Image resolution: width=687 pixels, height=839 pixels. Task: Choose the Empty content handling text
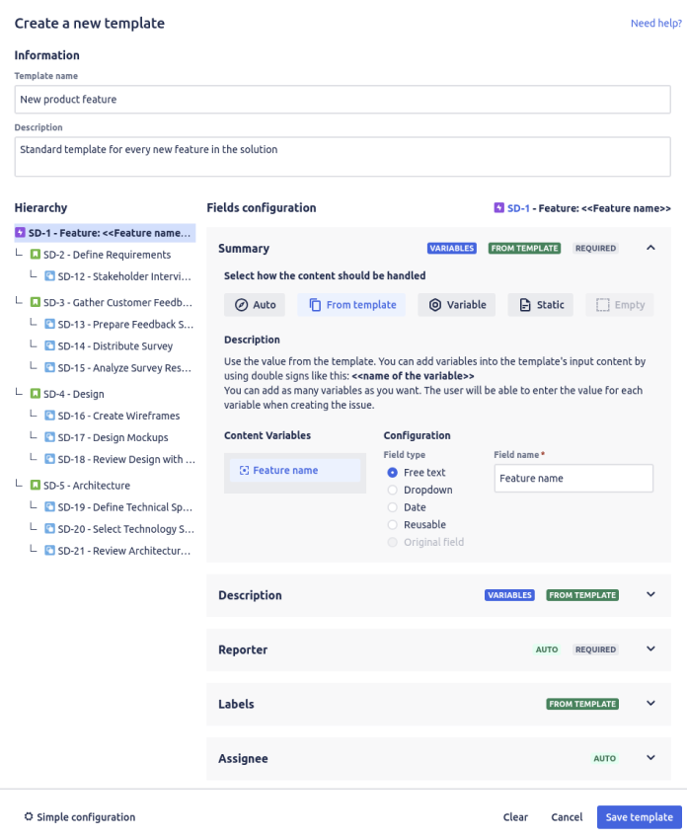(630, 305)
